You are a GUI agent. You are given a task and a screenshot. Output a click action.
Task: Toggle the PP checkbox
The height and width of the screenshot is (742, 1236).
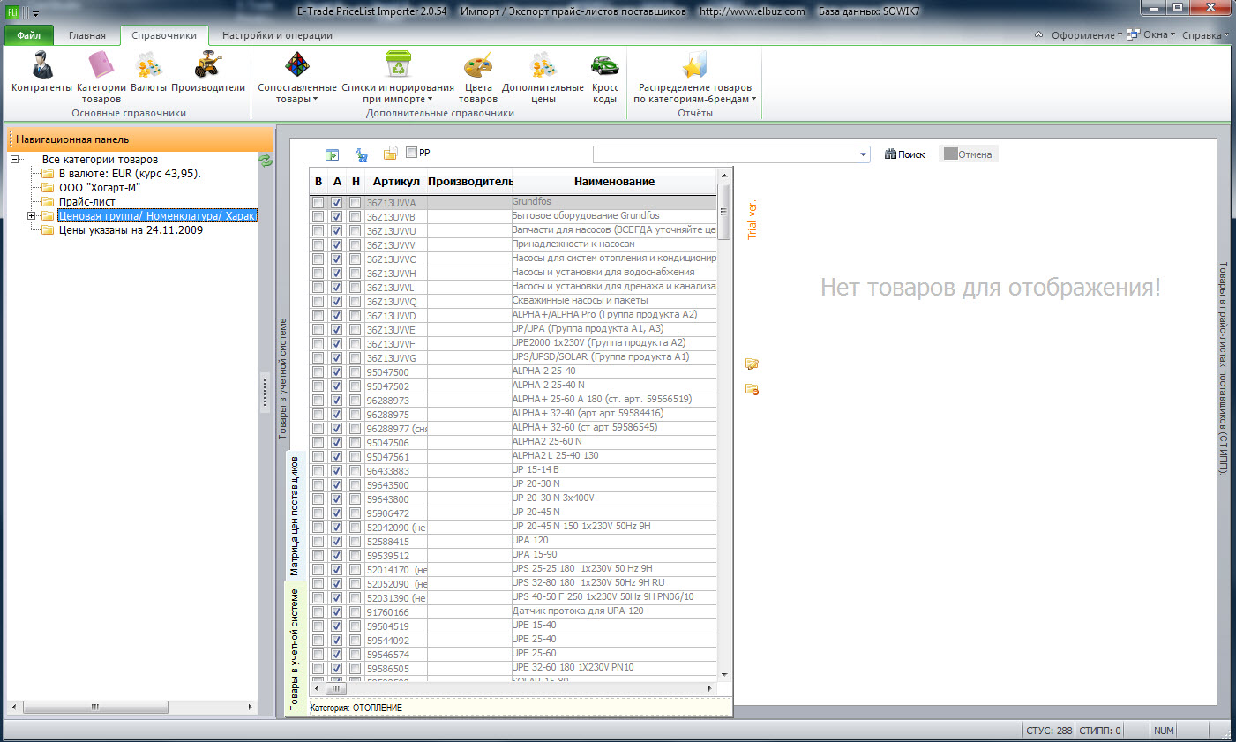coord(411,153)
